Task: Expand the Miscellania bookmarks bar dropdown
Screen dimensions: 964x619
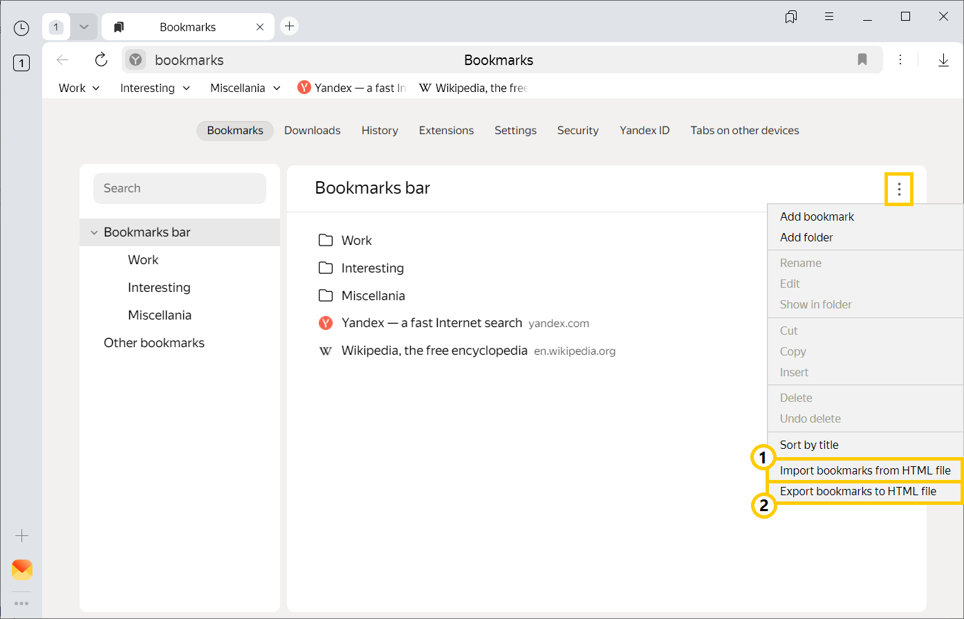Action: 245,88
